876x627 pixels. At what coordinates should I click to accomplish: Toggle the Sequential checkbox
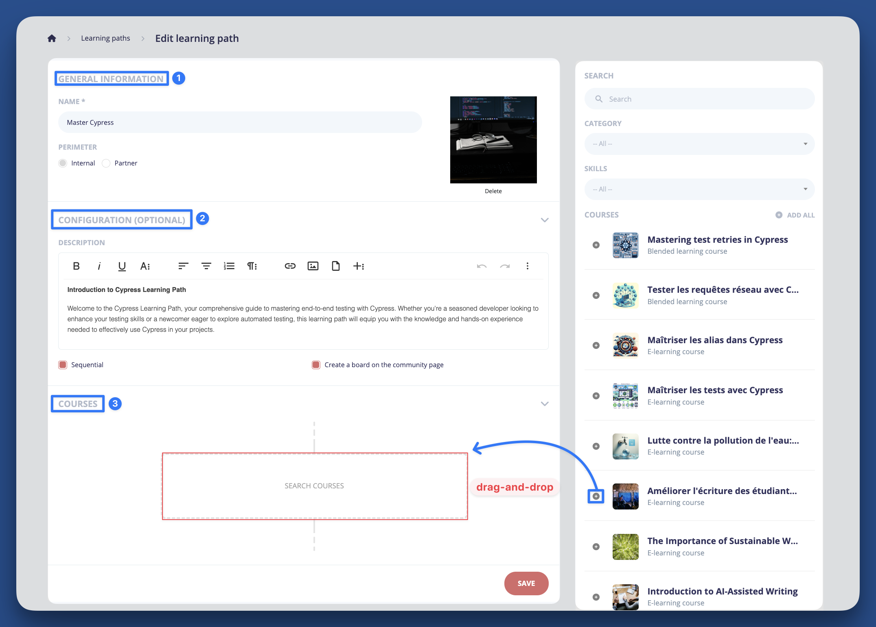coord(63,365)
